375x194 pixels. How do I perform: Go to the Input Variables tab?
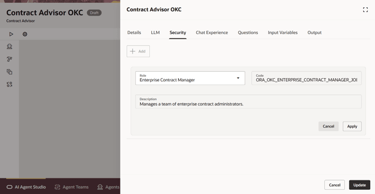(x=283, y=32)
